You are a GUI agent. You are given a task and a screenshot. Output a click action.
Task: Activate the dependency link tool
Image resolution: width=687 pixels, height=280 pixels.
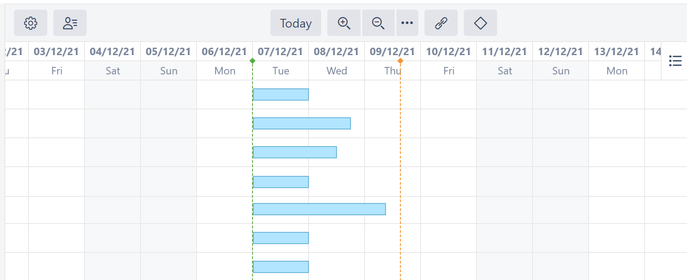[x=441, y=23]
